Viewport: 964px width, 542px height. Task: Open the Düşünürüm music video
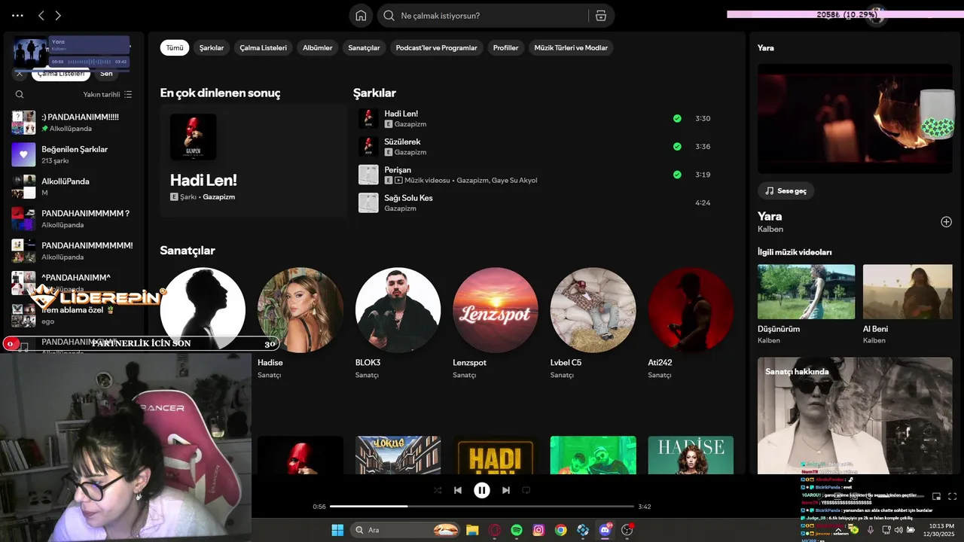click(806, 292)
